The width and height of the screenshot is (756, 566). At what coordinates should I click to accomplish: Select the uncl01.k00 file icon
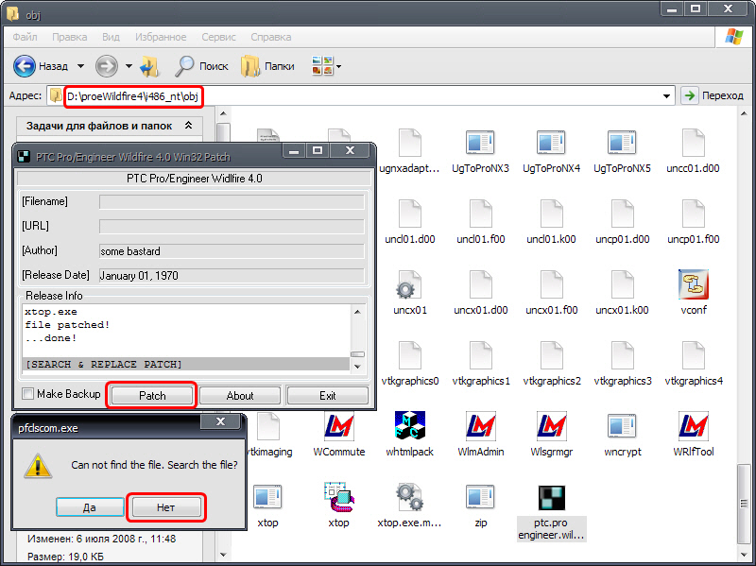point(551,214)
